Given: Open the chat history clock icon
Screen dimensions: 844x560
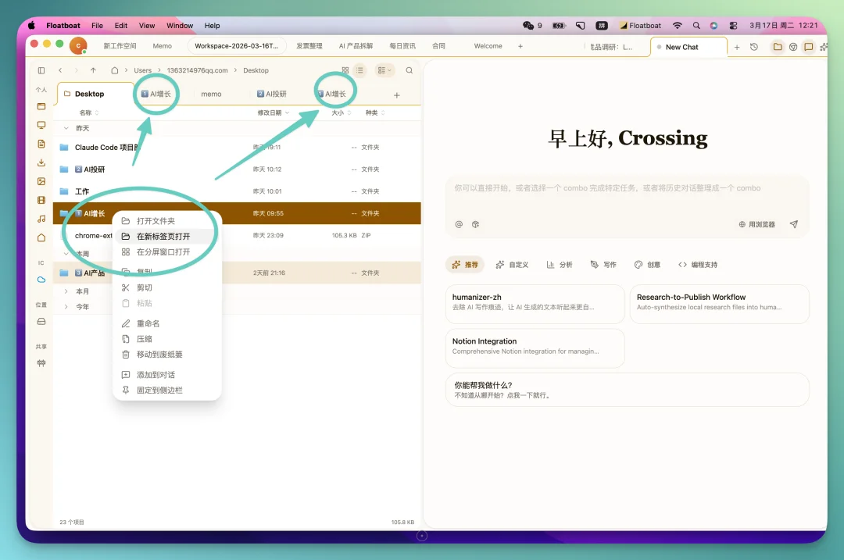Looking at the screenshot, I should tap(753, 47).
